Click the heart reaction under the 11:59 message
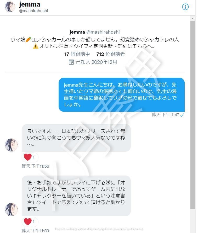The width and height of the screenshot is (198, 233). [30, 221]
